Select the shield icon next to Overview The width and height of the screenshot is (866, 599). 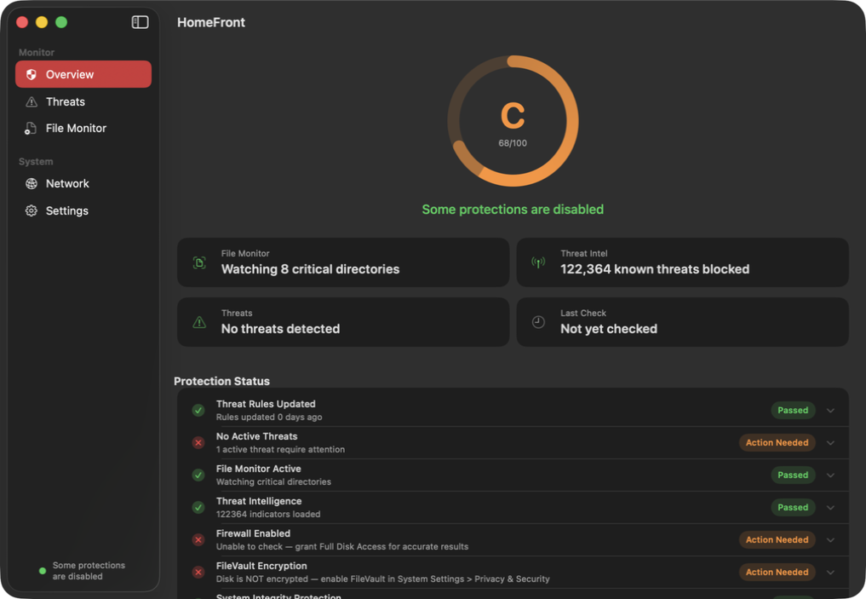tap(31, 74)
